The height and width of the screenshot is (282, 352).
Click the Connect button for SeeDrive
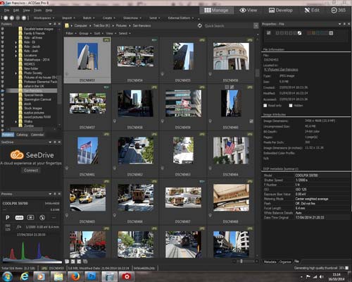tap(31, 171)
